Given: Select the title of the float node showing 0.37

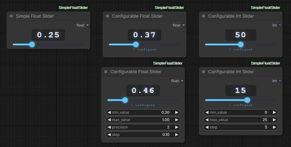Looking at the screenshot, I should [x=137, y=16].
